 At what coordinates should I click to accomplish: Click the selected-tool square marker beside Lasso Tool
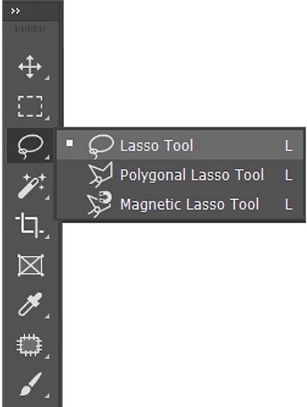[70, 143]
